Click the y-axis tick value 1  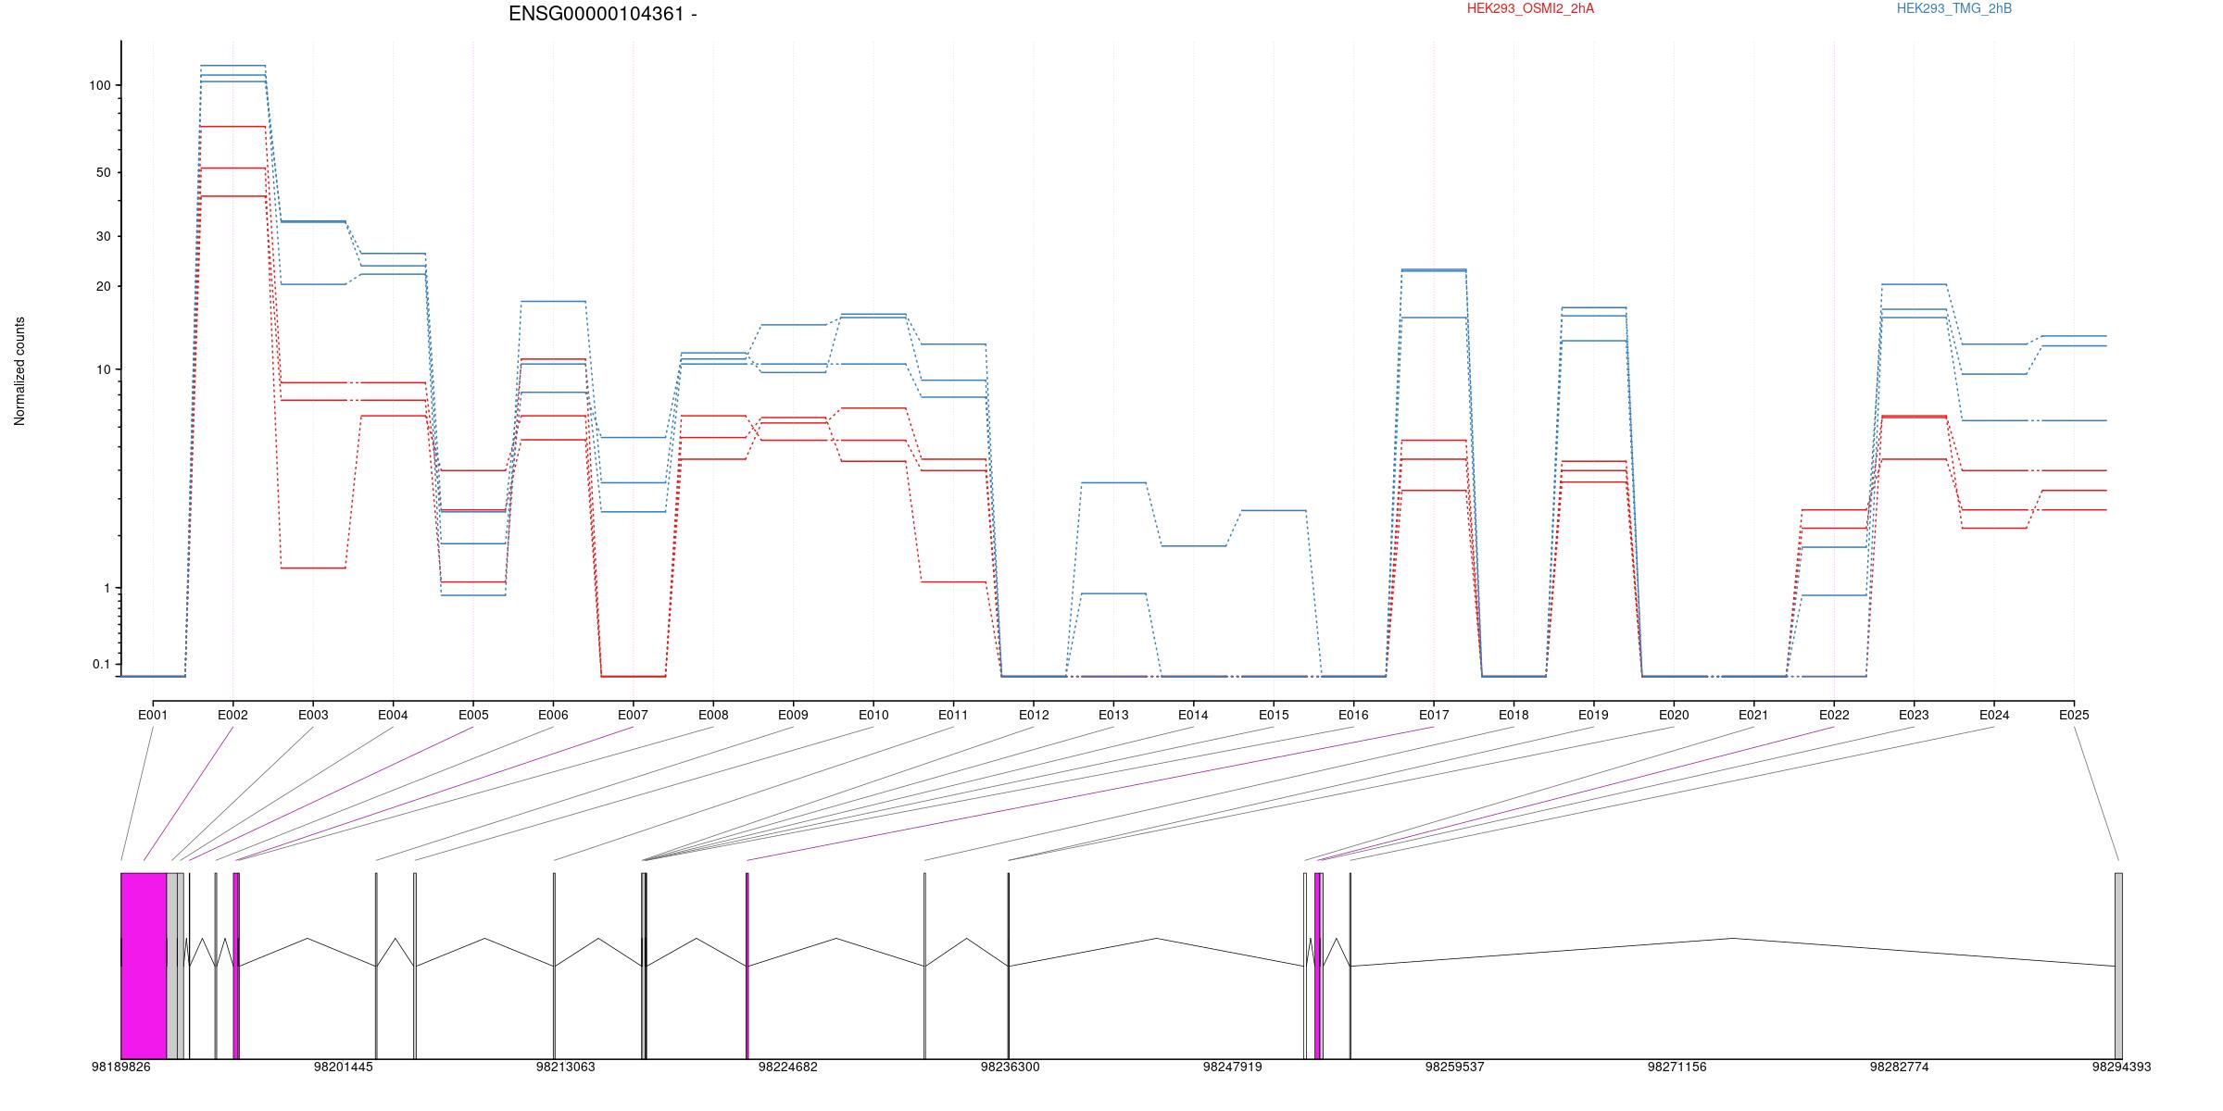coord(107,588)
